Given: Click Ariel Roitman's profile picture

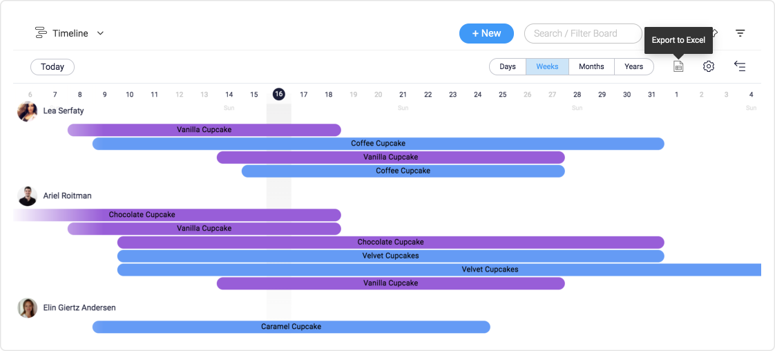Looking at the screenshot, I should point(27,196).
